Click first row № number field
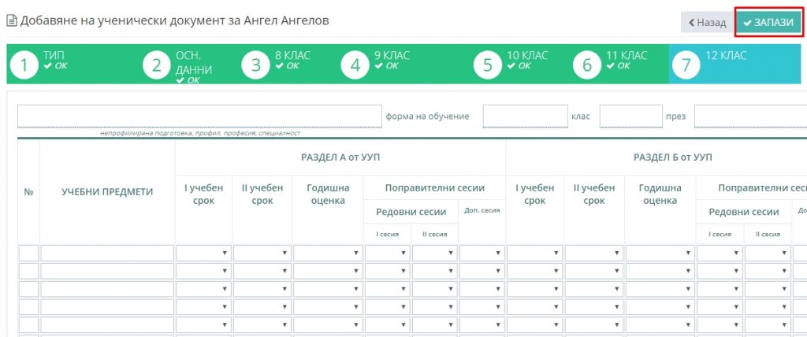The image size is (807, 337). pyautogui.click(x=29, y=253)
